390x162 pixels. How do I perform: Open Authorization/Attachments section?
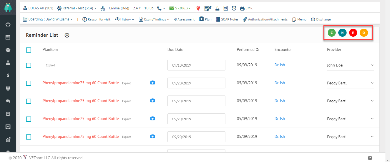click(265, 19)
